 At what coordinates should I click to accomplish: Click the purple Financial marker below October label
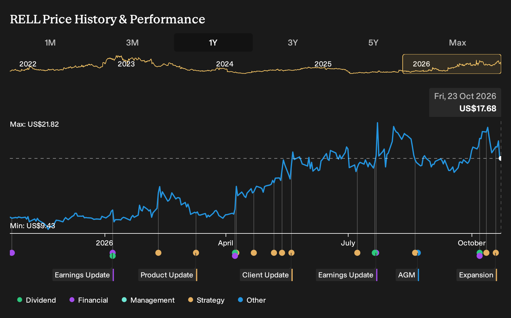click(x=480, y=256)
